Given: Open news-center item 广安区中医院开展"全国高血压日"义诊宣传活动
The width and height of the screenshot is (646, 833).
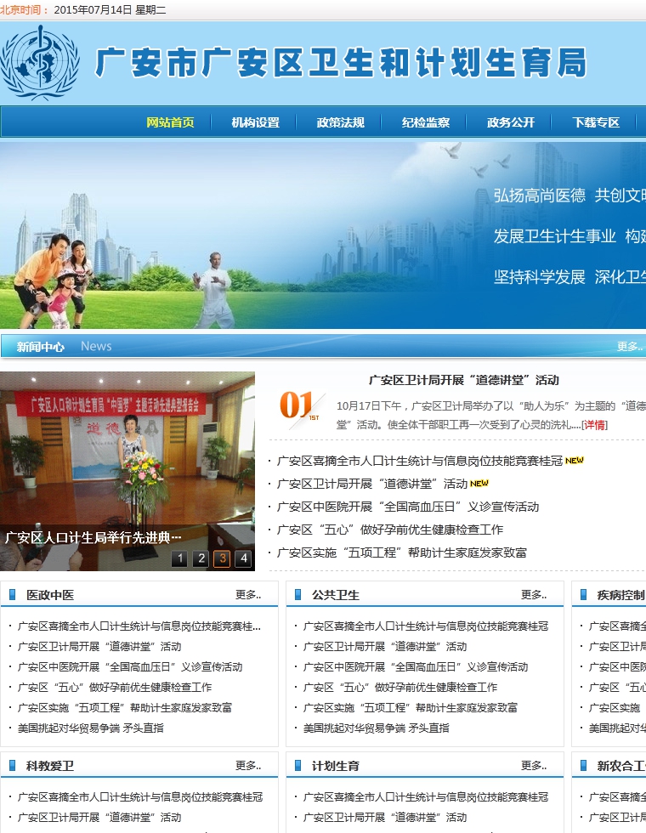Looking at the screenshot, I should [x=407, y=507].
